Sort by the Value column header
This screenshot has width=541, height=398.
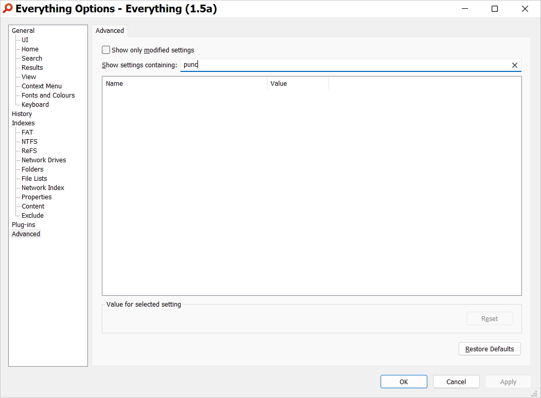coord(298,83)
